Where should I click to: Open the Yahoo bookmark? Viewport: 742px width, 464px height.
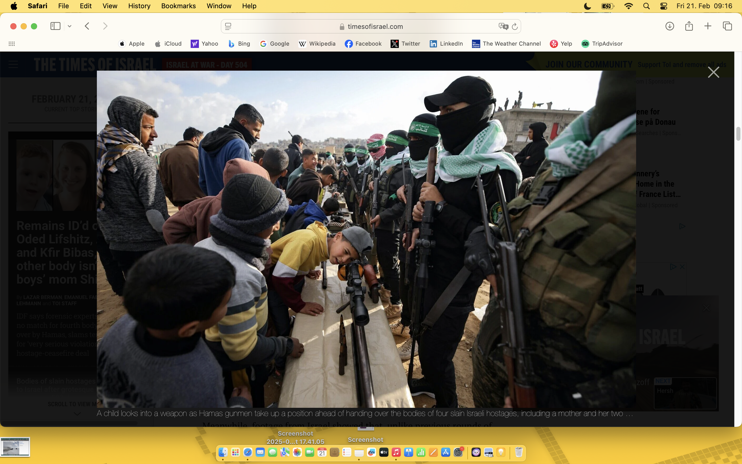pyautogui.click(x=205, y=44)
